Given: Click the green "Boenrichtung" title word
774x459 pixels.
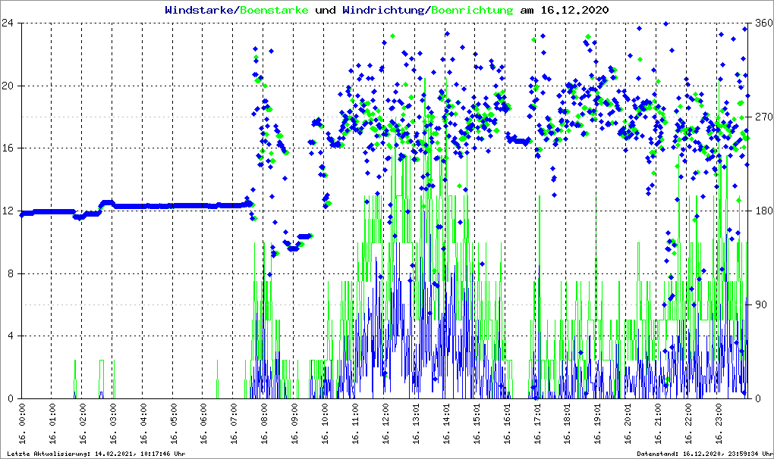Looking at the screenshot, I should [x=472, y=11].
